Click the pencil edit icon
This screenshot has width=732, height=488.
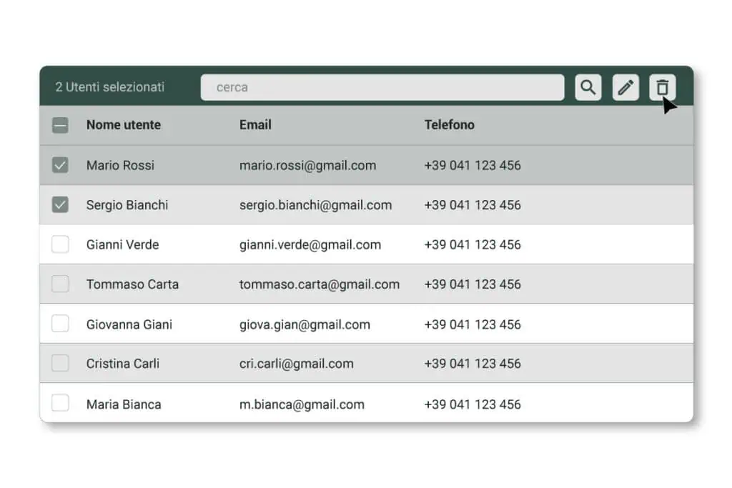(625, 87)
